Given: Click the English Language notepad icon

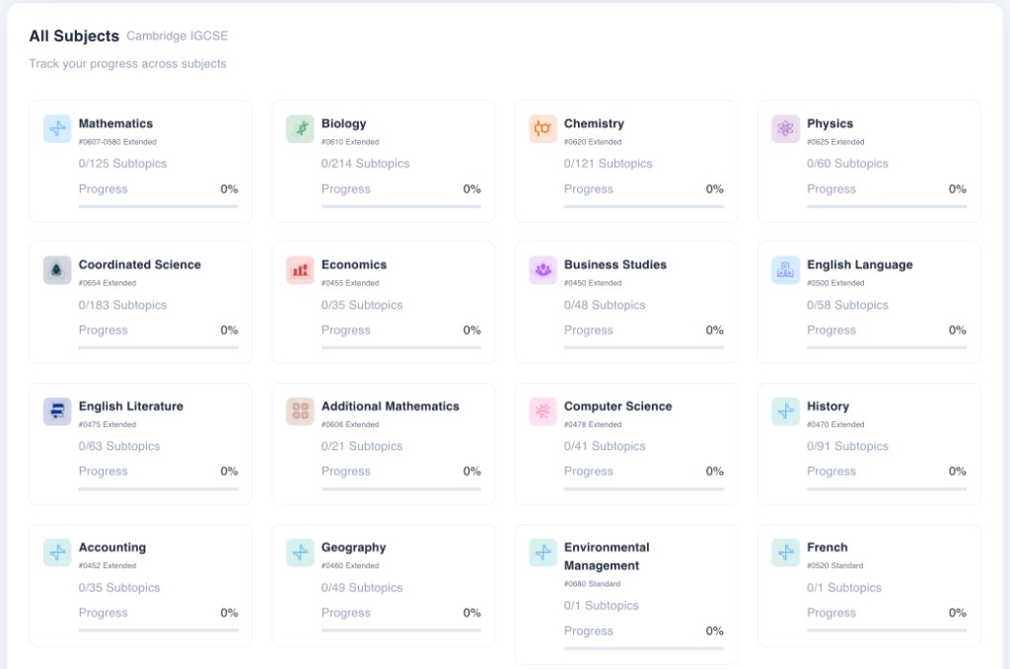Looking at the screenshot, I should pyautogui.click(x=784, y=269).
